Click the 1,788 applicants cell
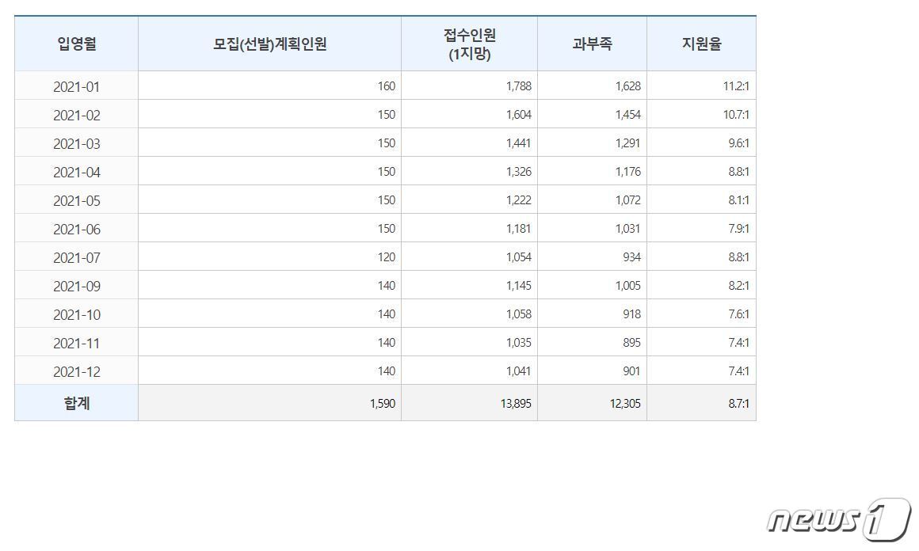The image size is (919, 551). [518, 86]
